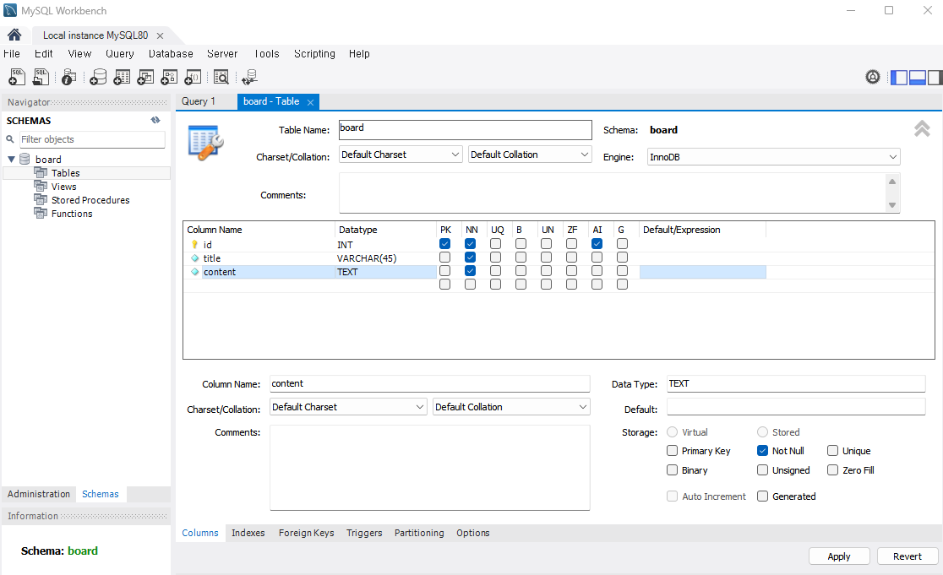The image size is (943, 575).
Task: Uncheck PK for the id column
Action: click(x=445, y=244)
